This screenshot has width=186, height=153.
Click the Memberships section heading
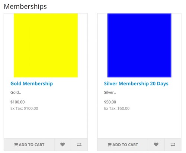tap(25, 6)
